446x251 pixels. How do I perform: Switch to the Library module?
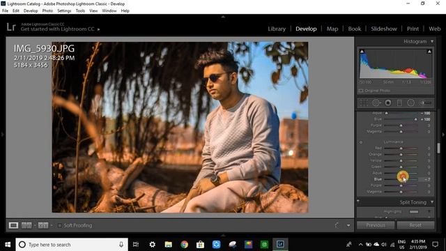point(277,29)
